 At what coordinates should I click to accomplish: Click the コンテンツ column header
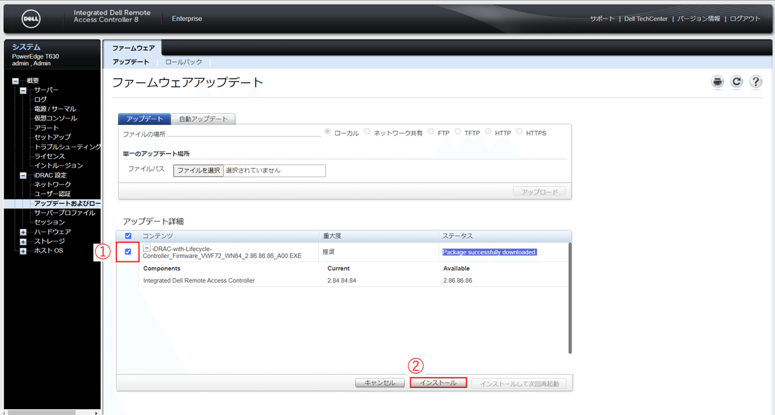point(158,236)
